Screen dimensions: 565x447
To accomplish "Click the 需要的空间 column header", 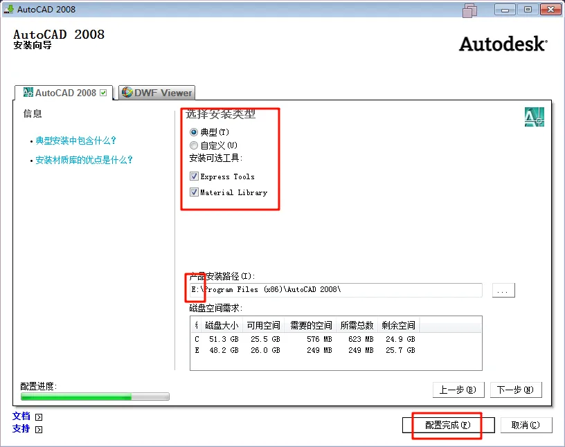I will click(x=311, y=326).
